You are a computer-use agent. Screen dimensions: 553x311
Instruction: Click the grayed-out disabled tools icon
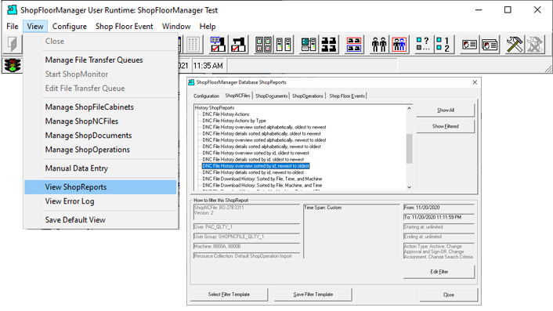pyautogui.click(x=535, y=45)
